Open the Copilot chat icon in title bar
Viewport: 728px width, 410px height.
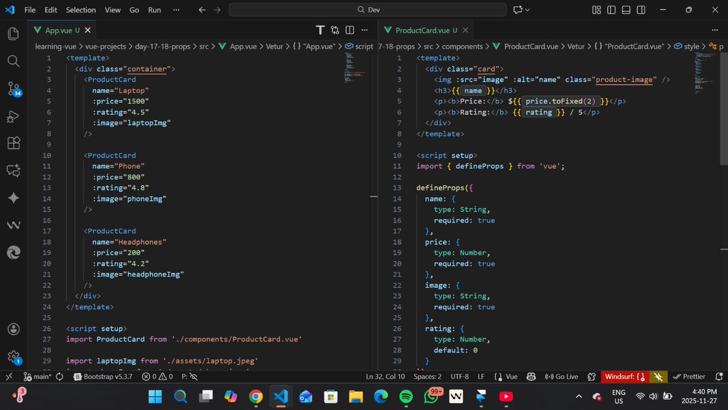(517, 10)
